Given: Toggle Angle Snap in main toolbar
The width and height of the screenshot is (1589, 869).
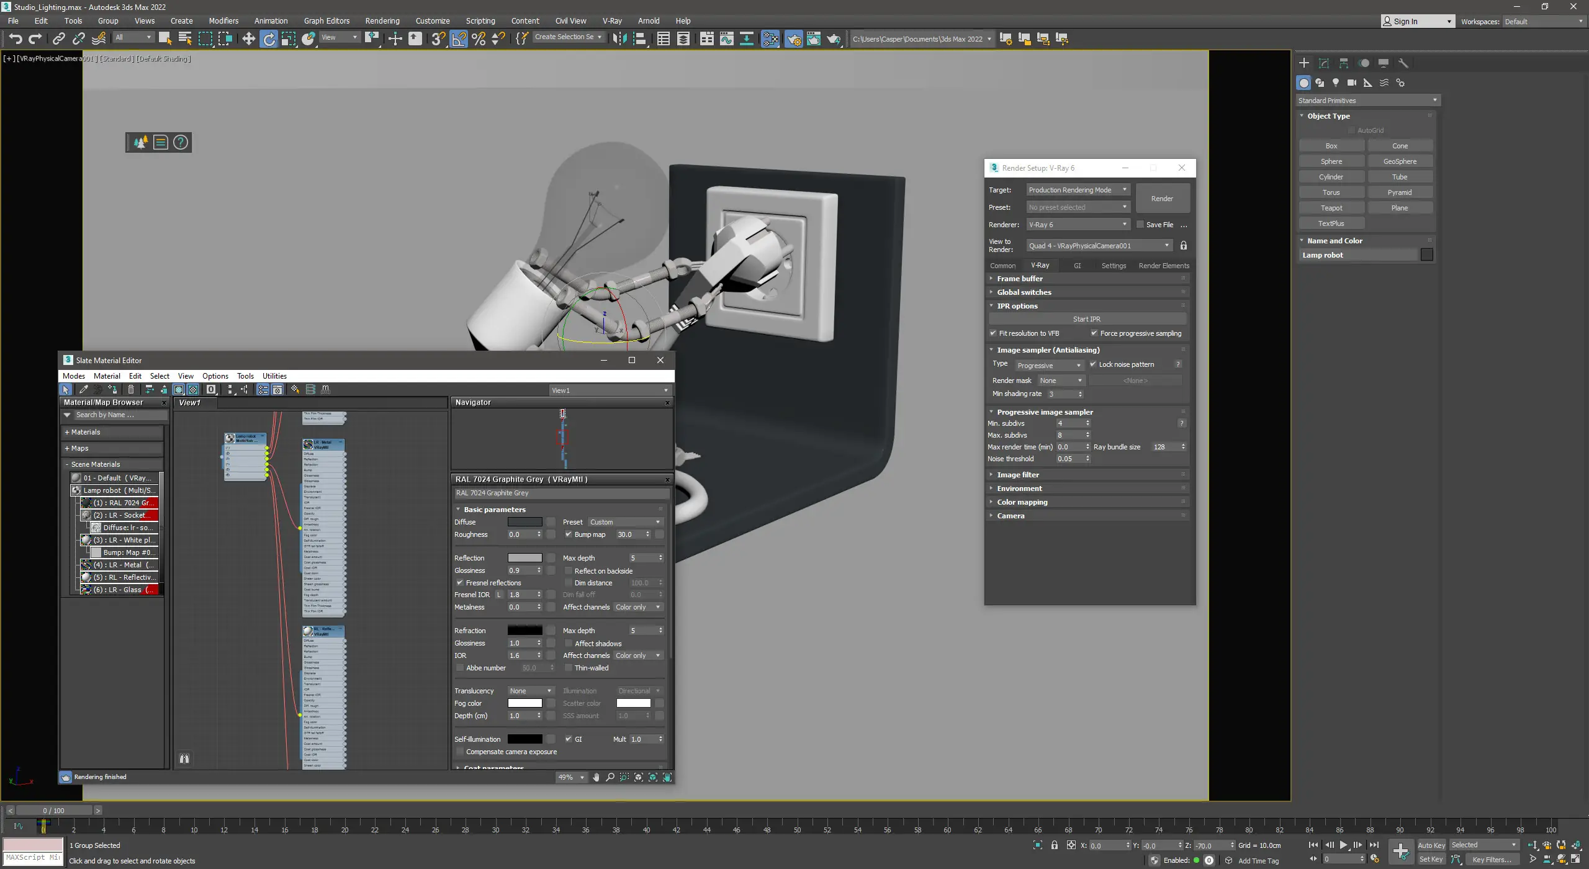Looking at the screenshot, I should [x=459, y=39].
